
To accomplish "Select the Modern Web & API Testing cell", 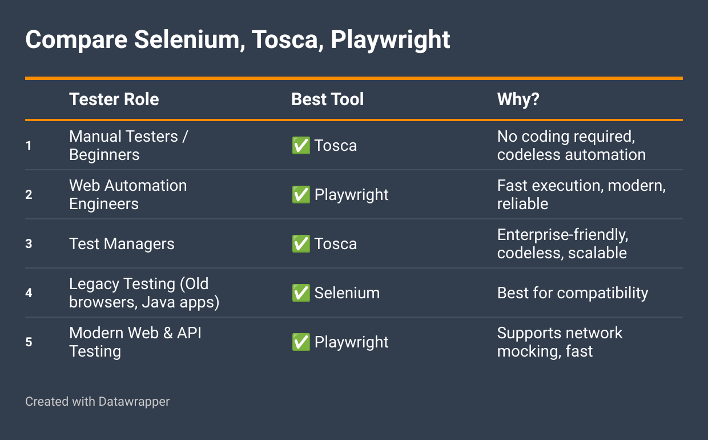I will click(x=135, y=342).
